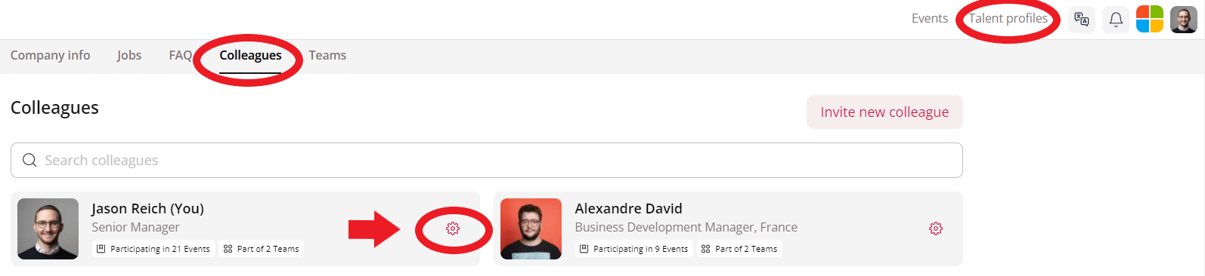Open the Company info tab
Screen dimensions: 1205x276
point(50,56)
